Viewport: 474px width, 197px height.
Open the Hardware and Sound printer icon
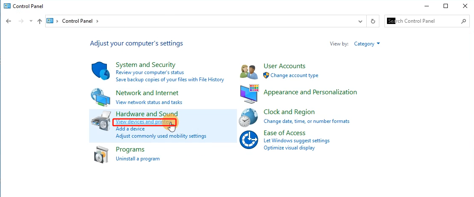tap(101, 121)
